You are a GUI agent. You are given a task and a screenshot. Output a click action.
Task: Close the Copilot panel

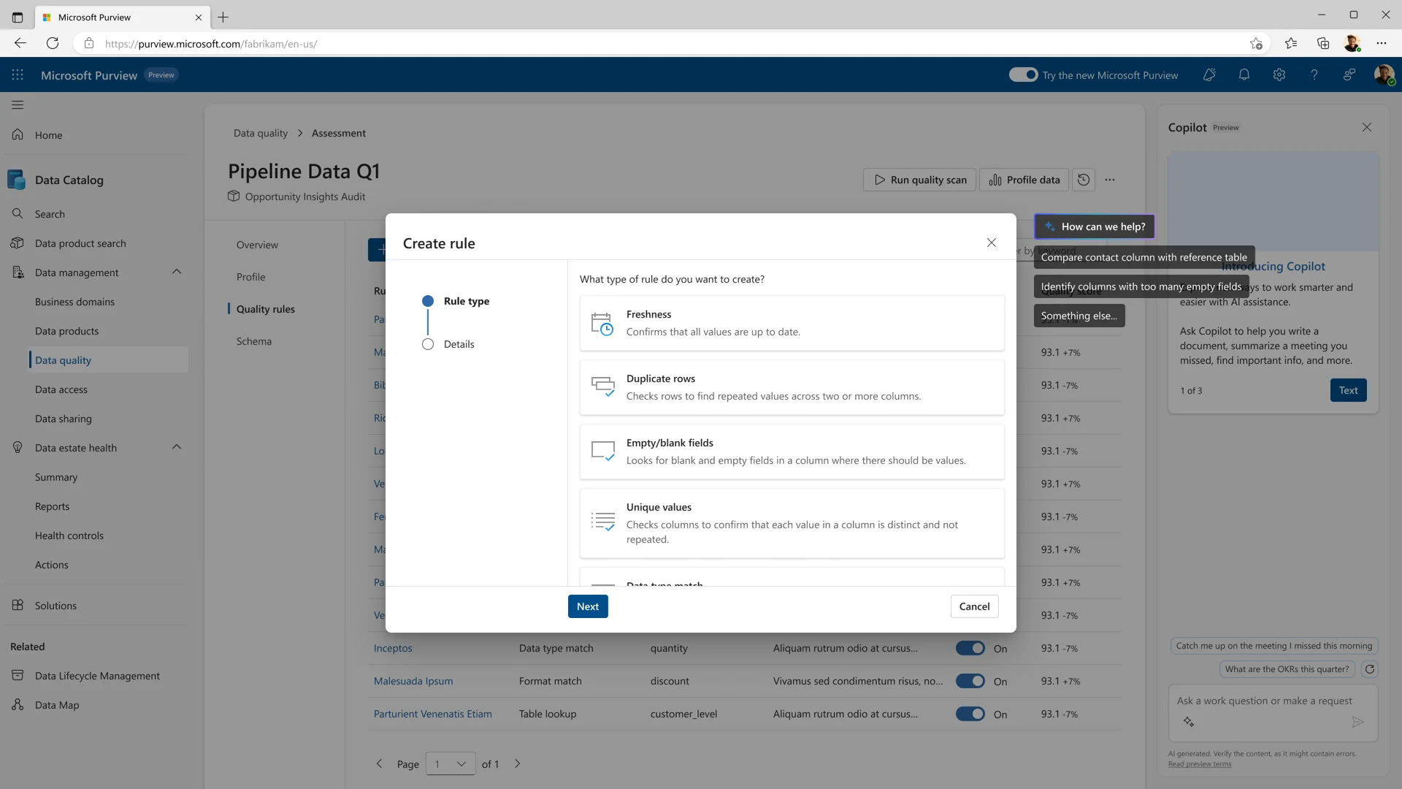[x=1367, y=127]
